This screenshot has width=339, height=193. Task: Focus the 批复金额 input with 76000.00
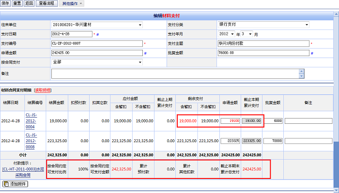263,53
